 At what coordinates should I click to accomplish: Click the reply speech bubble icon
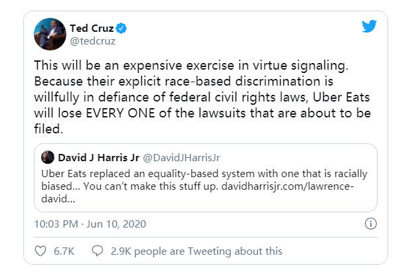pyautogui.click(x=98, y=251)
